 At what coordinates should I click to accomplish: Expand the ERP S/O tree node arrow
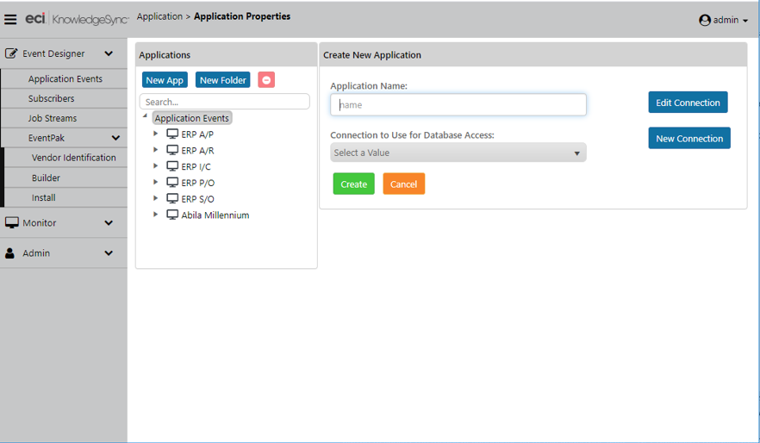coord(156,197)
